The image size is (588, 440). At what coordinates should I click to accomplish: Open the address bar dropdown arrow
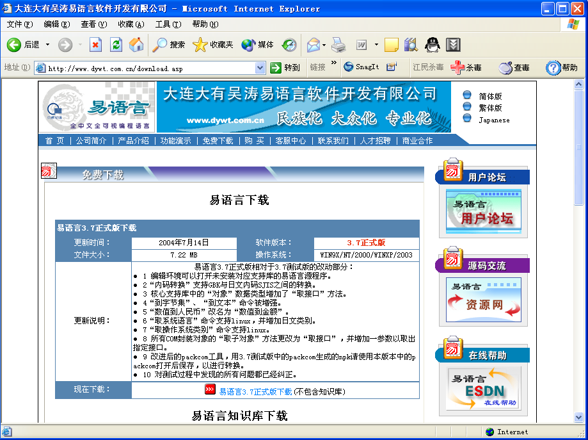click(x=260, y=68)
